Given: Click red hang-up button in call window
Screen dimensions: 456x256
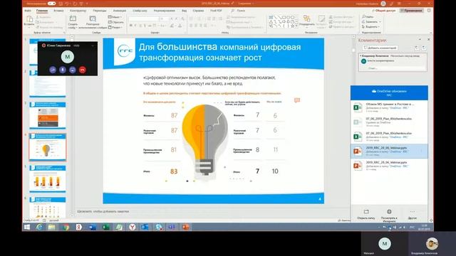Looking at the screenshot, I should [x=83, y=70].
